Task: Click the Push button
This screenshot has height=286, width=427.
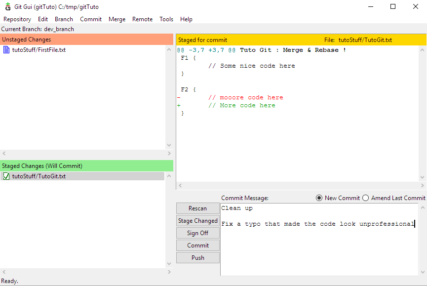Action: (198, 258)
